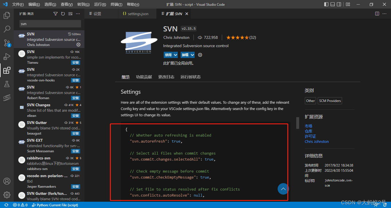Open dropdown arrow beside 禁用 button

(x=175, y=55)
